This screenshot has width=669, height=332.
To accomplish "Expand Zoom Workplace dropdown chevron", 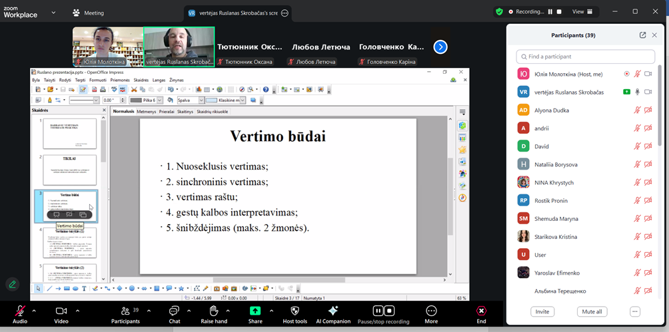I will point(53,12).
